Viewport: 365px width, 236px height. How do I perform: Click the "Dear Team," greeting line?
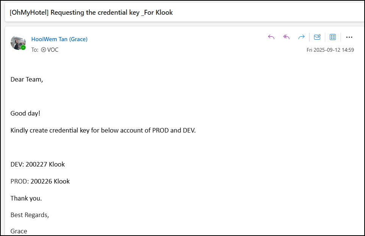pos(27,79)
